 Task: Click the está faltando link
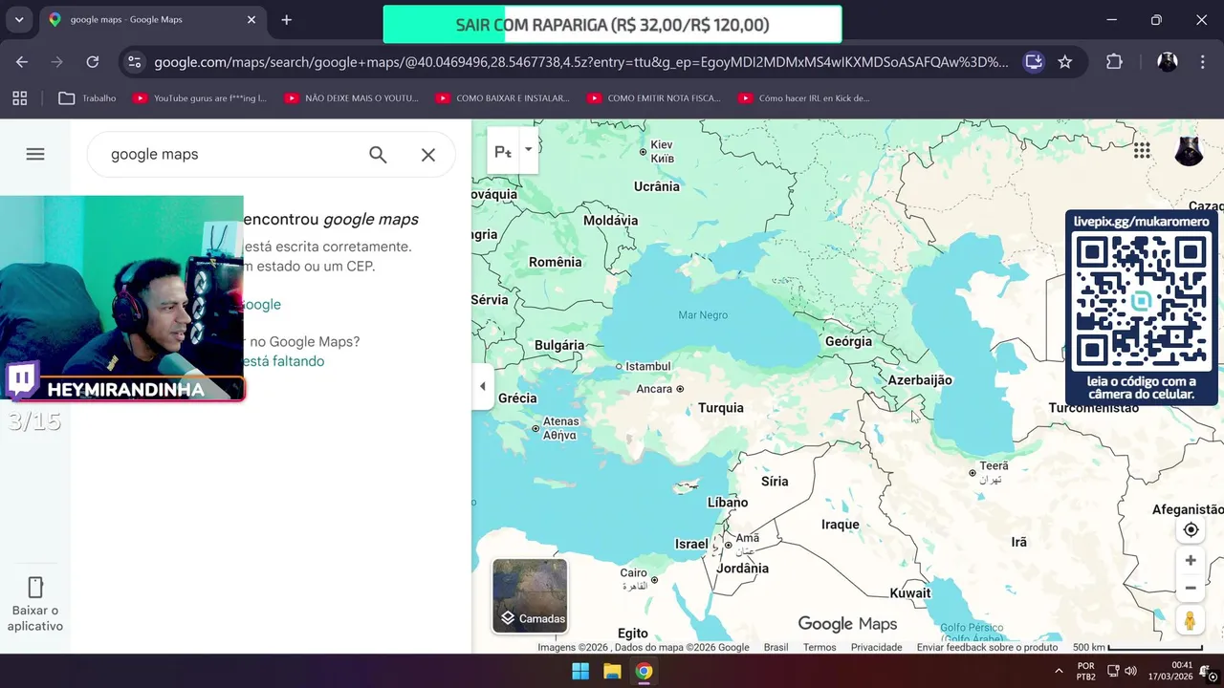(284, 361)
